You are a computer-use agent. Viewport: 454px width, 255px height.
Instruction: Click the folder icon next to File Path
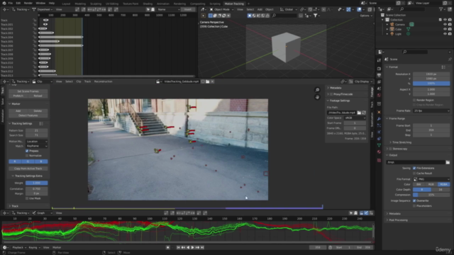(x=359, y=113)
